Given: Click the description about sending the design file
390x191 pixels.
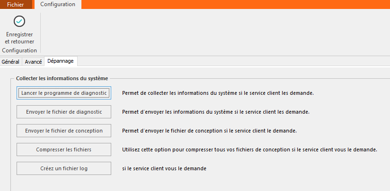Looking at the screenshot, I should tap(209, 131).
